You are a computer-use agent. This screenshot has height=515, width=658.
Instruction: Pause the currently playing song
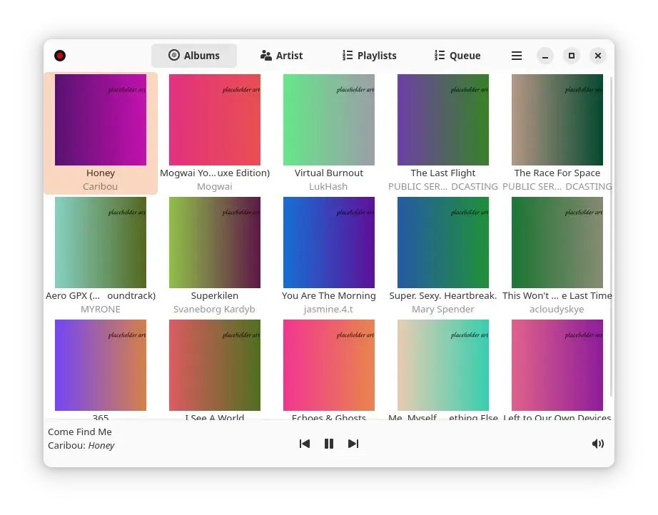pos(329,444)
